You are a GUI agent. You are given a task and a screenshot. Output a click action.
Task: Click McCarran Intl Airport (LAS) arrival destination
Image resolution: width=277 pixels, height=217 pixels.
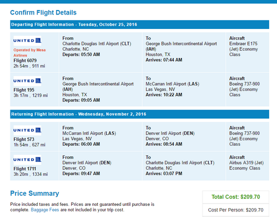tap(172, 84)
